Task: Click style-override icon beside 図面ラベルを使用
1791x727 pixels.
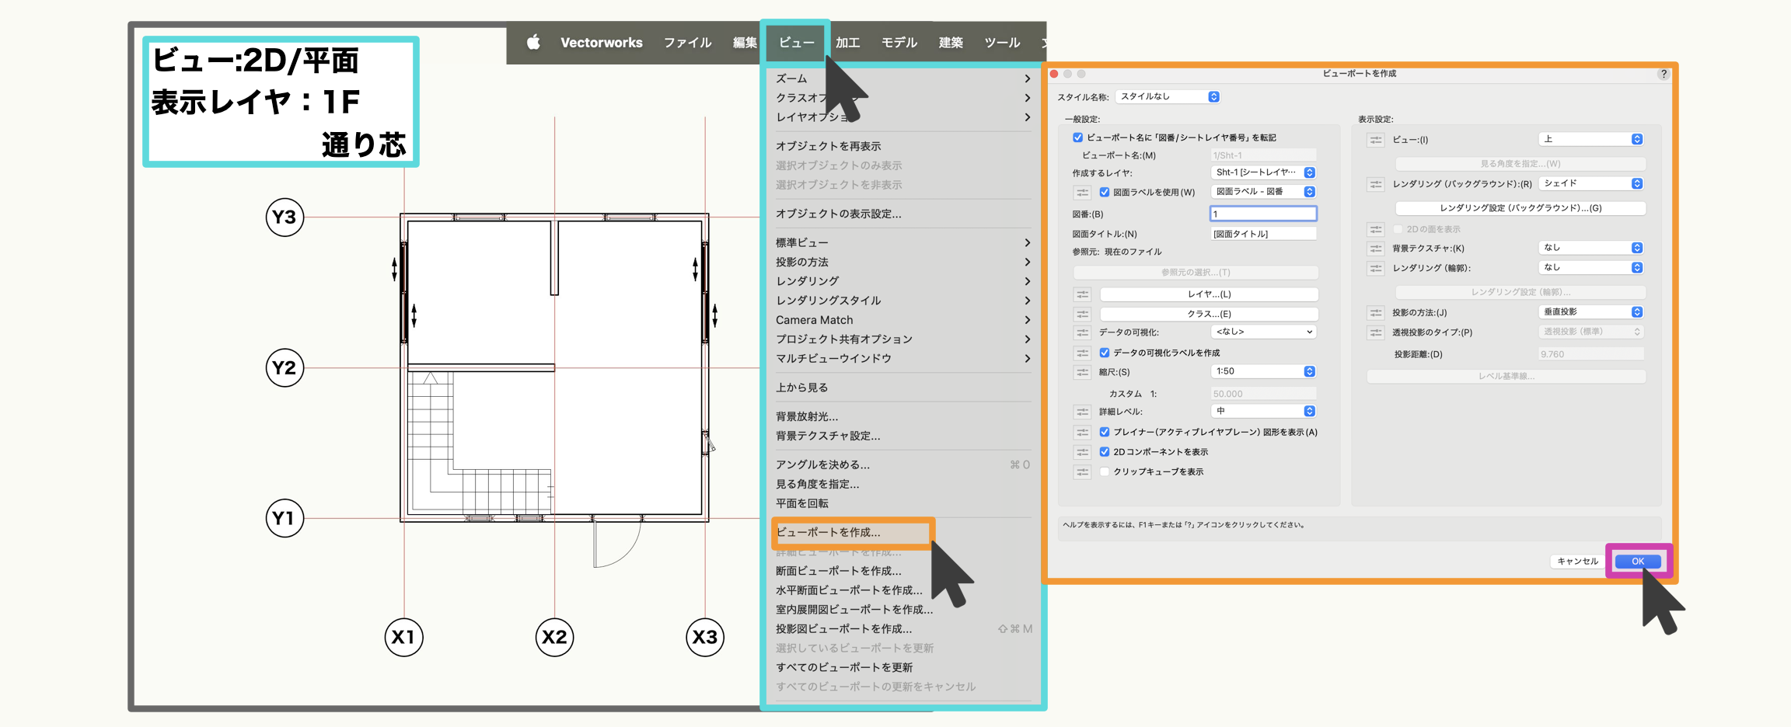Action: pyautogui.click(x=1082, y=193)
